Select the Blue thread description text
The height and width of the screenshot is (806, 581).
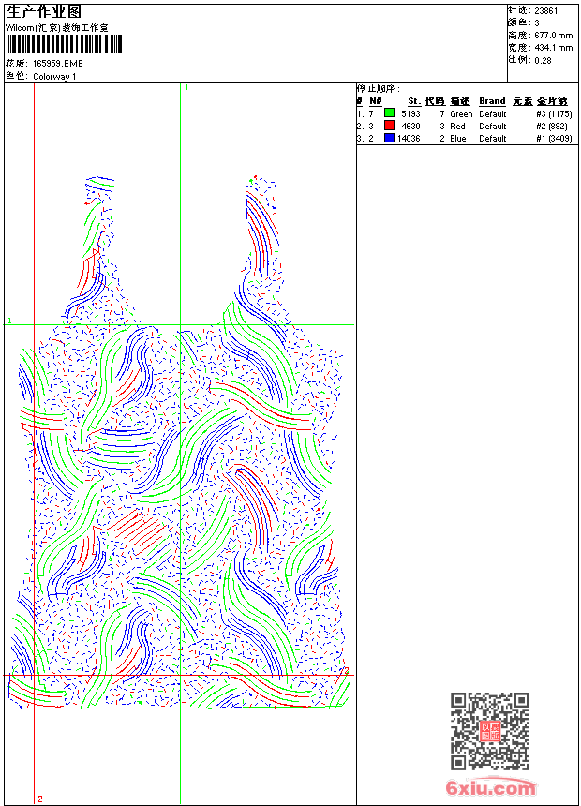pyautogui.click(x=457, y=139)
